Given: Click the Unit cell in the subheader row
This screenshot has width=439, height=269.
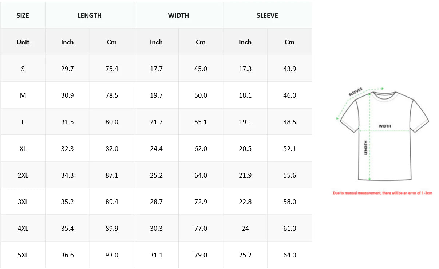Looking at the screenshot, I should pos(23,42).
